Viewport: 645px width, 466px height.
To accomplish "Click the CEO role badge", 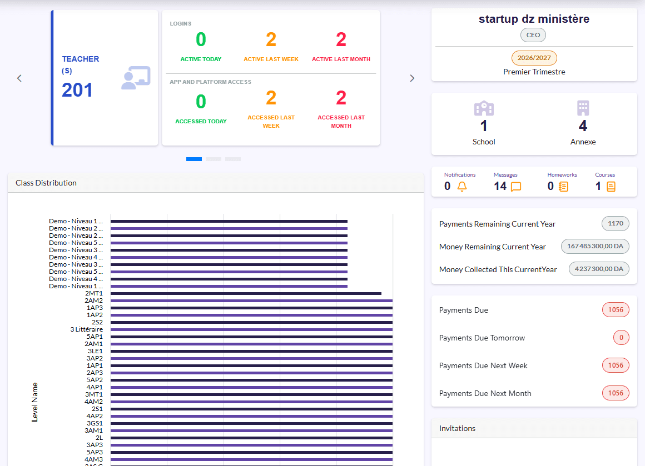I will pyautogui.click(x=533, y=35).
